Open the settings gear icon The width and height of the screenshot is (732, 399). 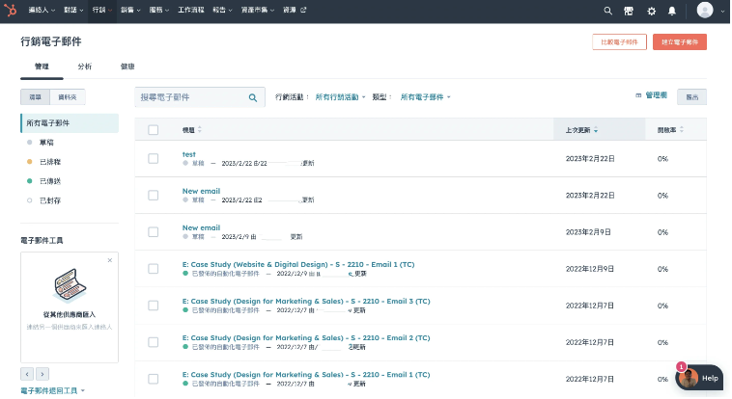(651, 11)
